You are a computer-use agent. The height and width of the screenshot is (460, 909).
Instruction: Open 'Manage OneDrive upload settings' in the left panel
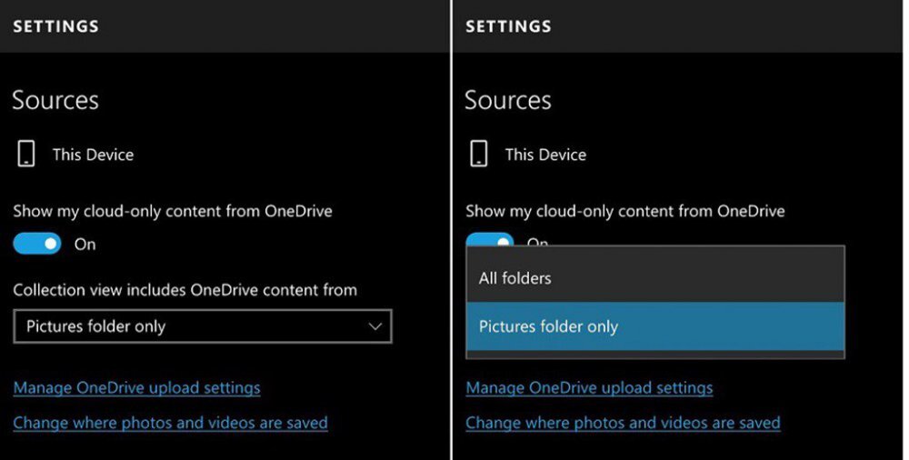136,388
